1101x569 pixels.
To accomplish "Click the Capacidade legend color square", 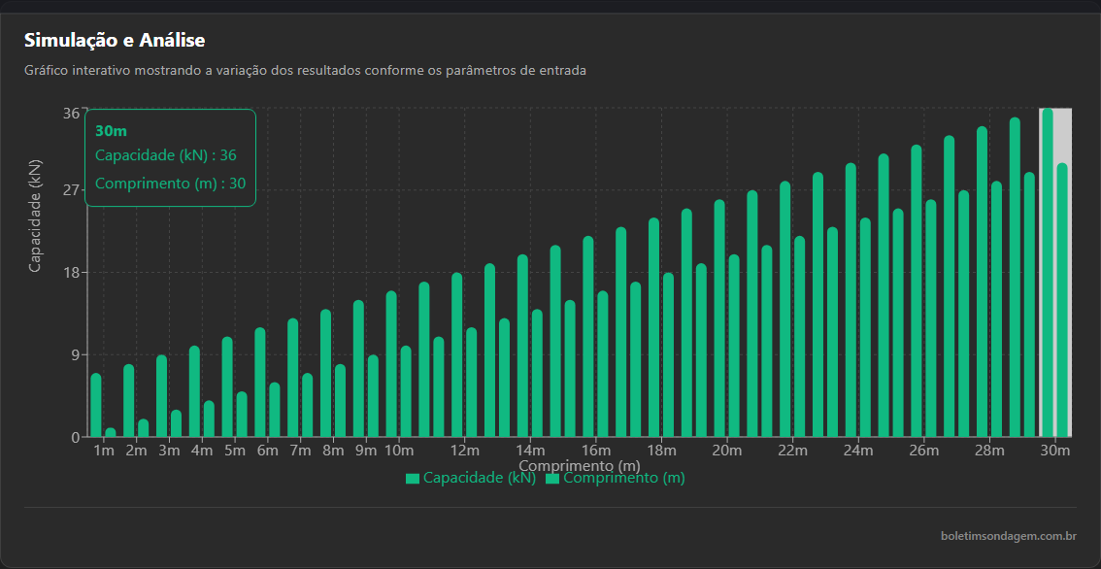I will point(413,479).
